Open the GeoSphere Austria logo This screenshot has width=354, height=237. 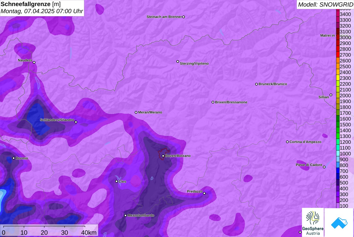click(313, 223)
